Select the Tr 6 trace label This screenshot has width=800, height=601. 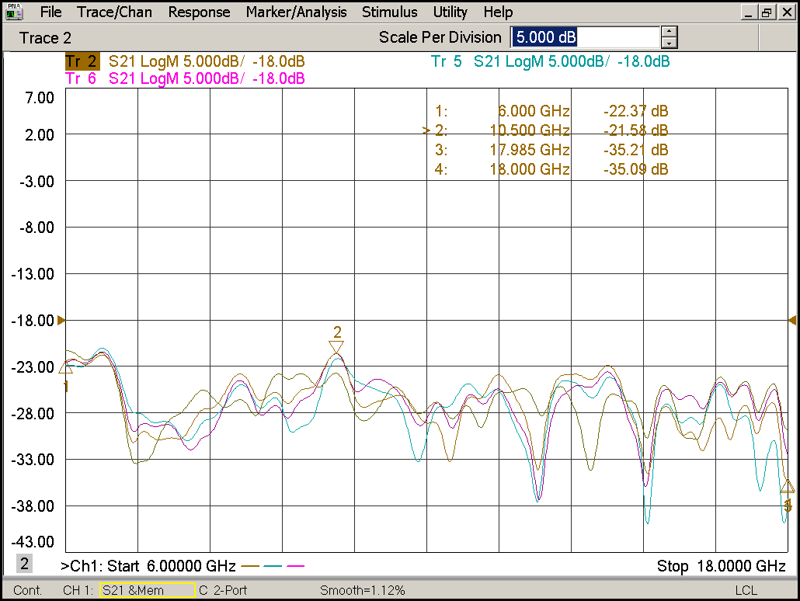tap(81, 78)
